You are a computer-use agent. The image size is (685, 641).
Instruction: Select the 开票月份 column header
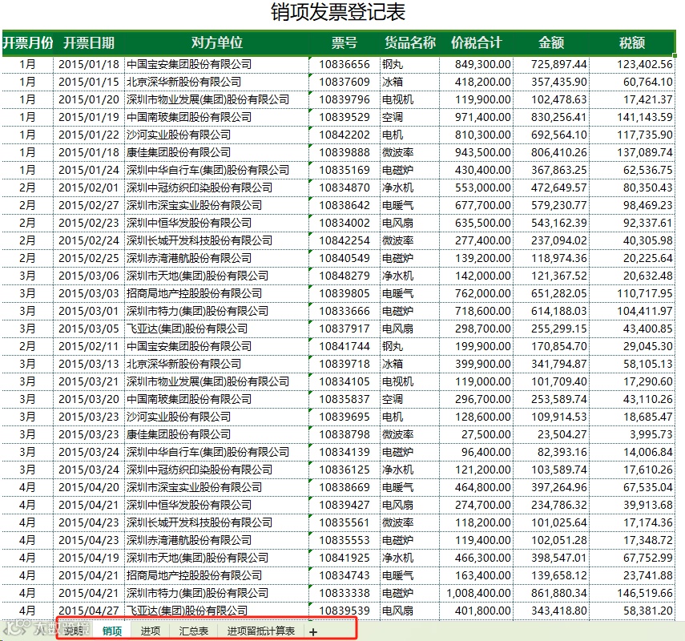click(x=27, y=42)
